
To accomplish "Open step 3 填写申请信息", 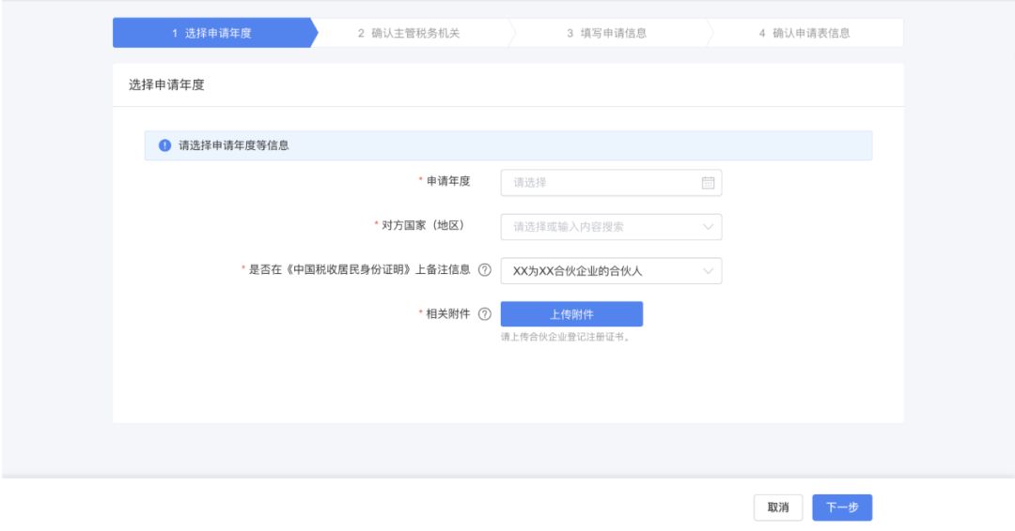I will pos(606,33).
